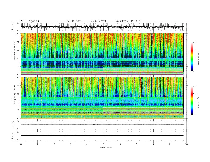Image resolution: width=210 pixels, height=162 pixels.
Task: Click the "ch.4(V)" axis label
Action: point(13,136)
